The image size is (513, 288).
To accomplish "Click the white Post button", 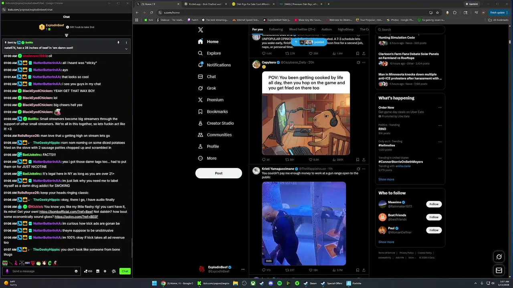I will tap(218, 173).
